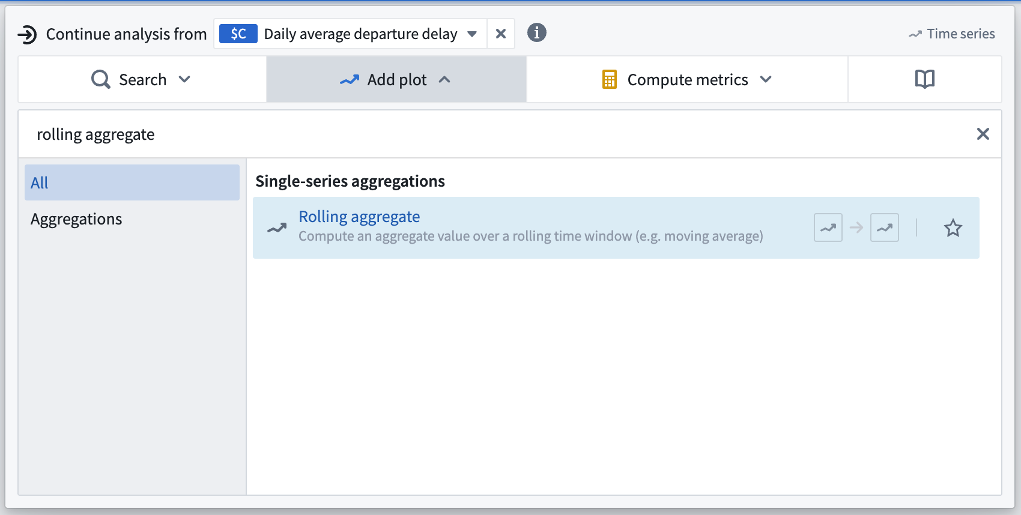Clear the rolling aggregate search query
Viewport: 1021px width, 515px height.
(x=983, y=134)
